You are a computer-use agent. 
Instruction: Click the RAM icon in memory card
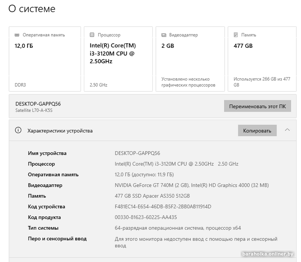pos(17,35)
